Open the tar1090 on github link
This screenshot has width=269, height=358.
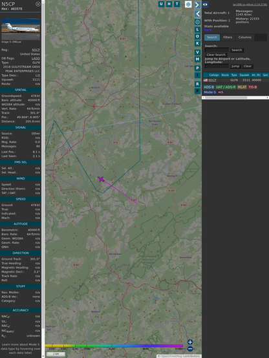point(250,5)
